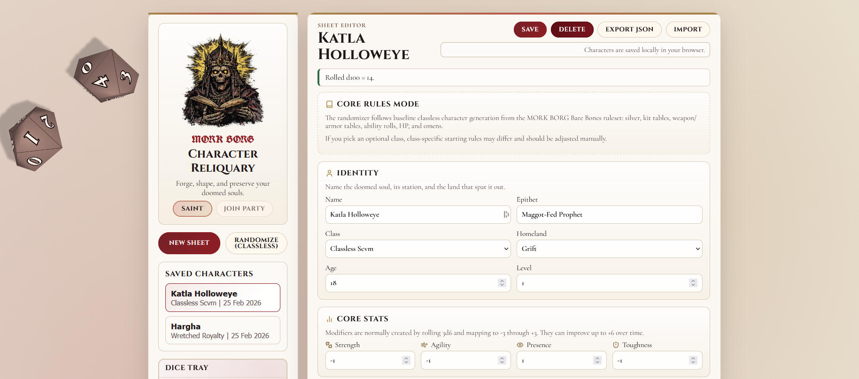Click the Delete button
This screenshot has width=859, height=379.
(x=572, y=29)
